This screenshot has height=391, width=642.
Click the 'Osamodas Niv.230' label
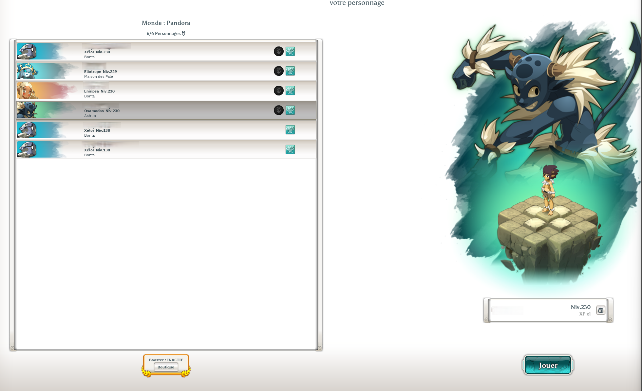[x=102, y=111]
